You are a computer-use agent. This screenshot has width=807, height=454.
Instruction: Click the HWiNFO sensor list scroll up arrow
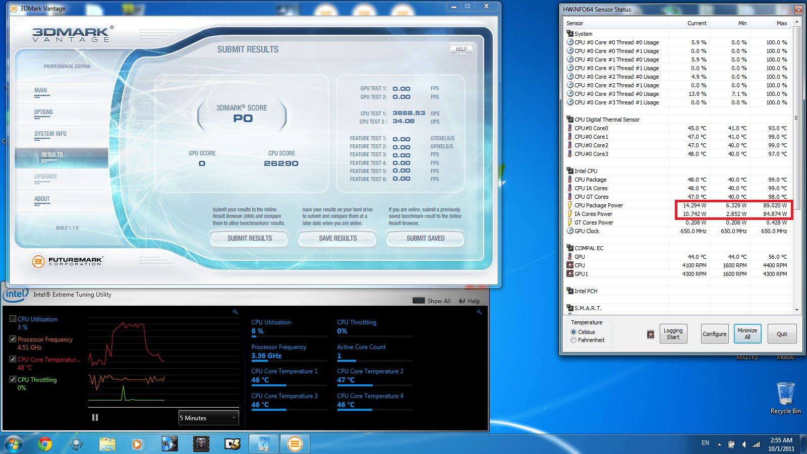[797, 22]
